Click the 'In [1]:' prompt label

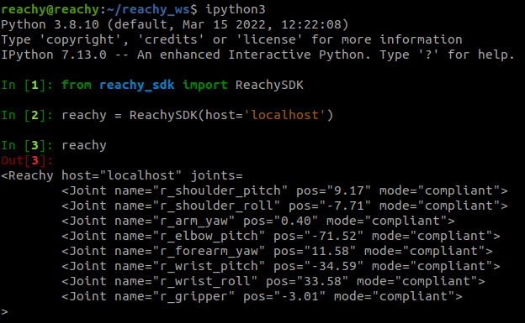tap(27, 85)
